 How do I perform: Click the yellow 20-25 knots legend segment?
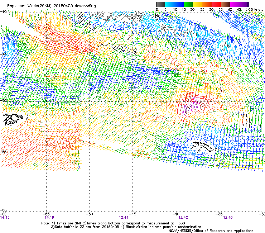click(x=198, y=4)
